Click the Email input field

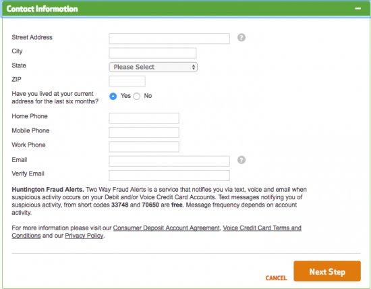click(x=169, y=161)
